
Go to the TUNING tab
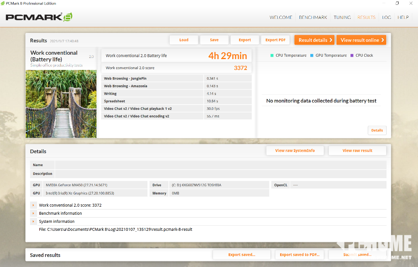click(342, 17)
